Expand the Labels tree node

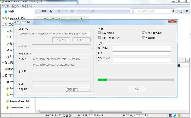[x=3, y=63]
